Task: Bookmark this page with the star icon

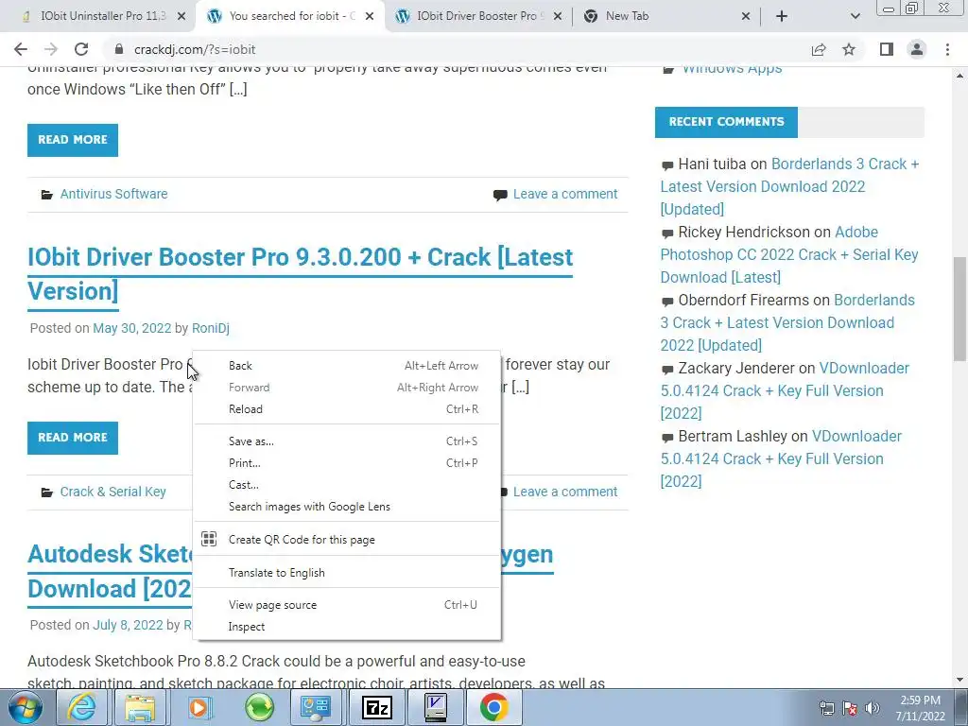Action: 849,49
